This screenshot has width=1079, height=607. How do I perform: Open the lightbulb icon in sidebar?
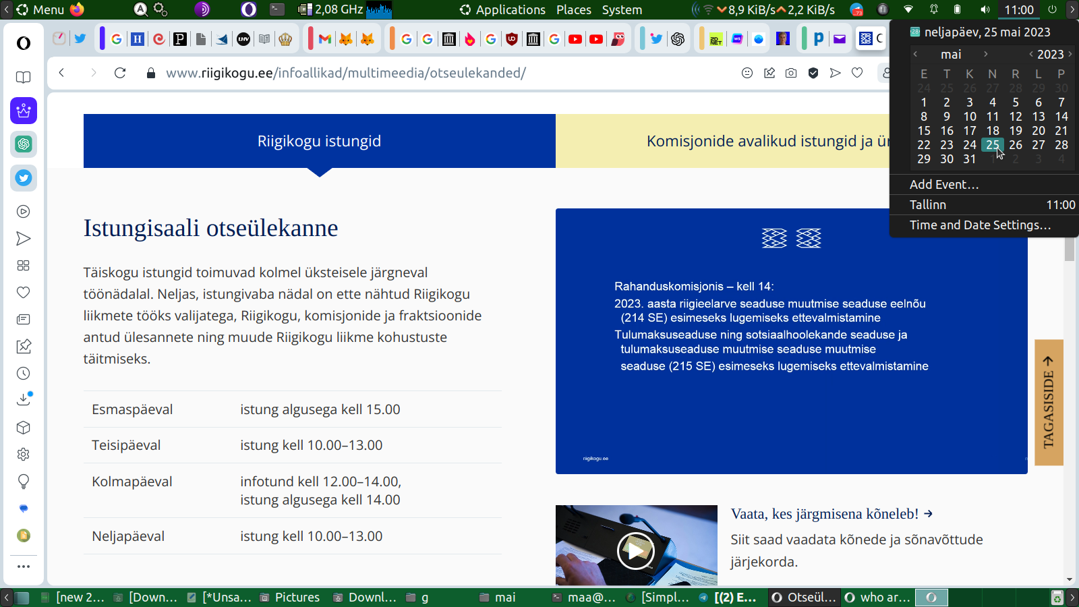[24, 482]
